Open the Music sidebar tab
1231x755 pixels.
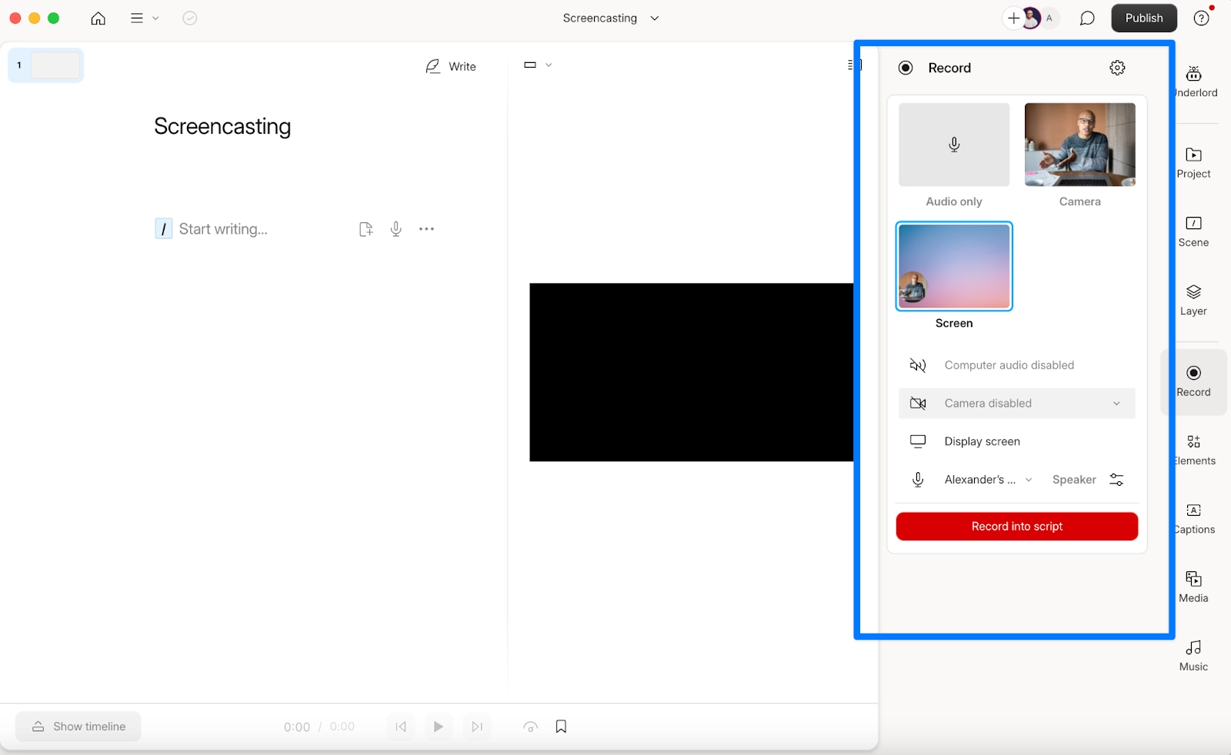tap(1194, 656)
